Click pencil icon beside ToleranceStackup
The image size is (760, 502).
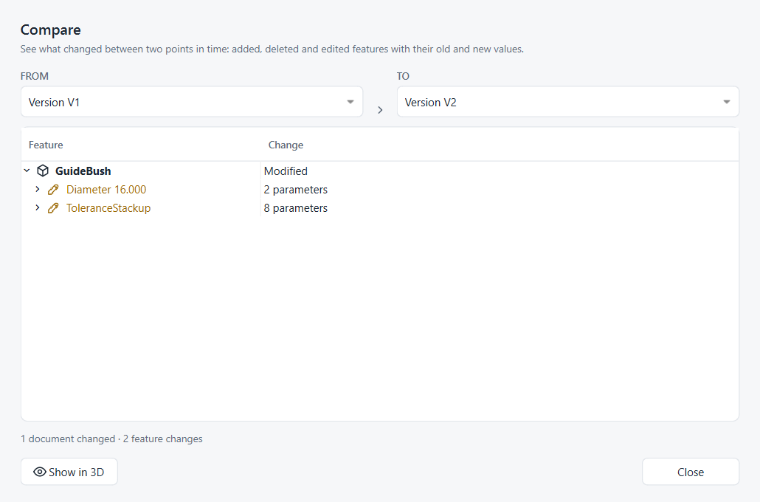coord(53,208)
